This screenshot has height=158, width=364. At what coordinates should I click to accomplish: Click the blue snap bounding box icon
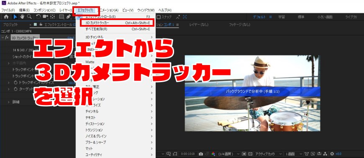tap(185, 17)
